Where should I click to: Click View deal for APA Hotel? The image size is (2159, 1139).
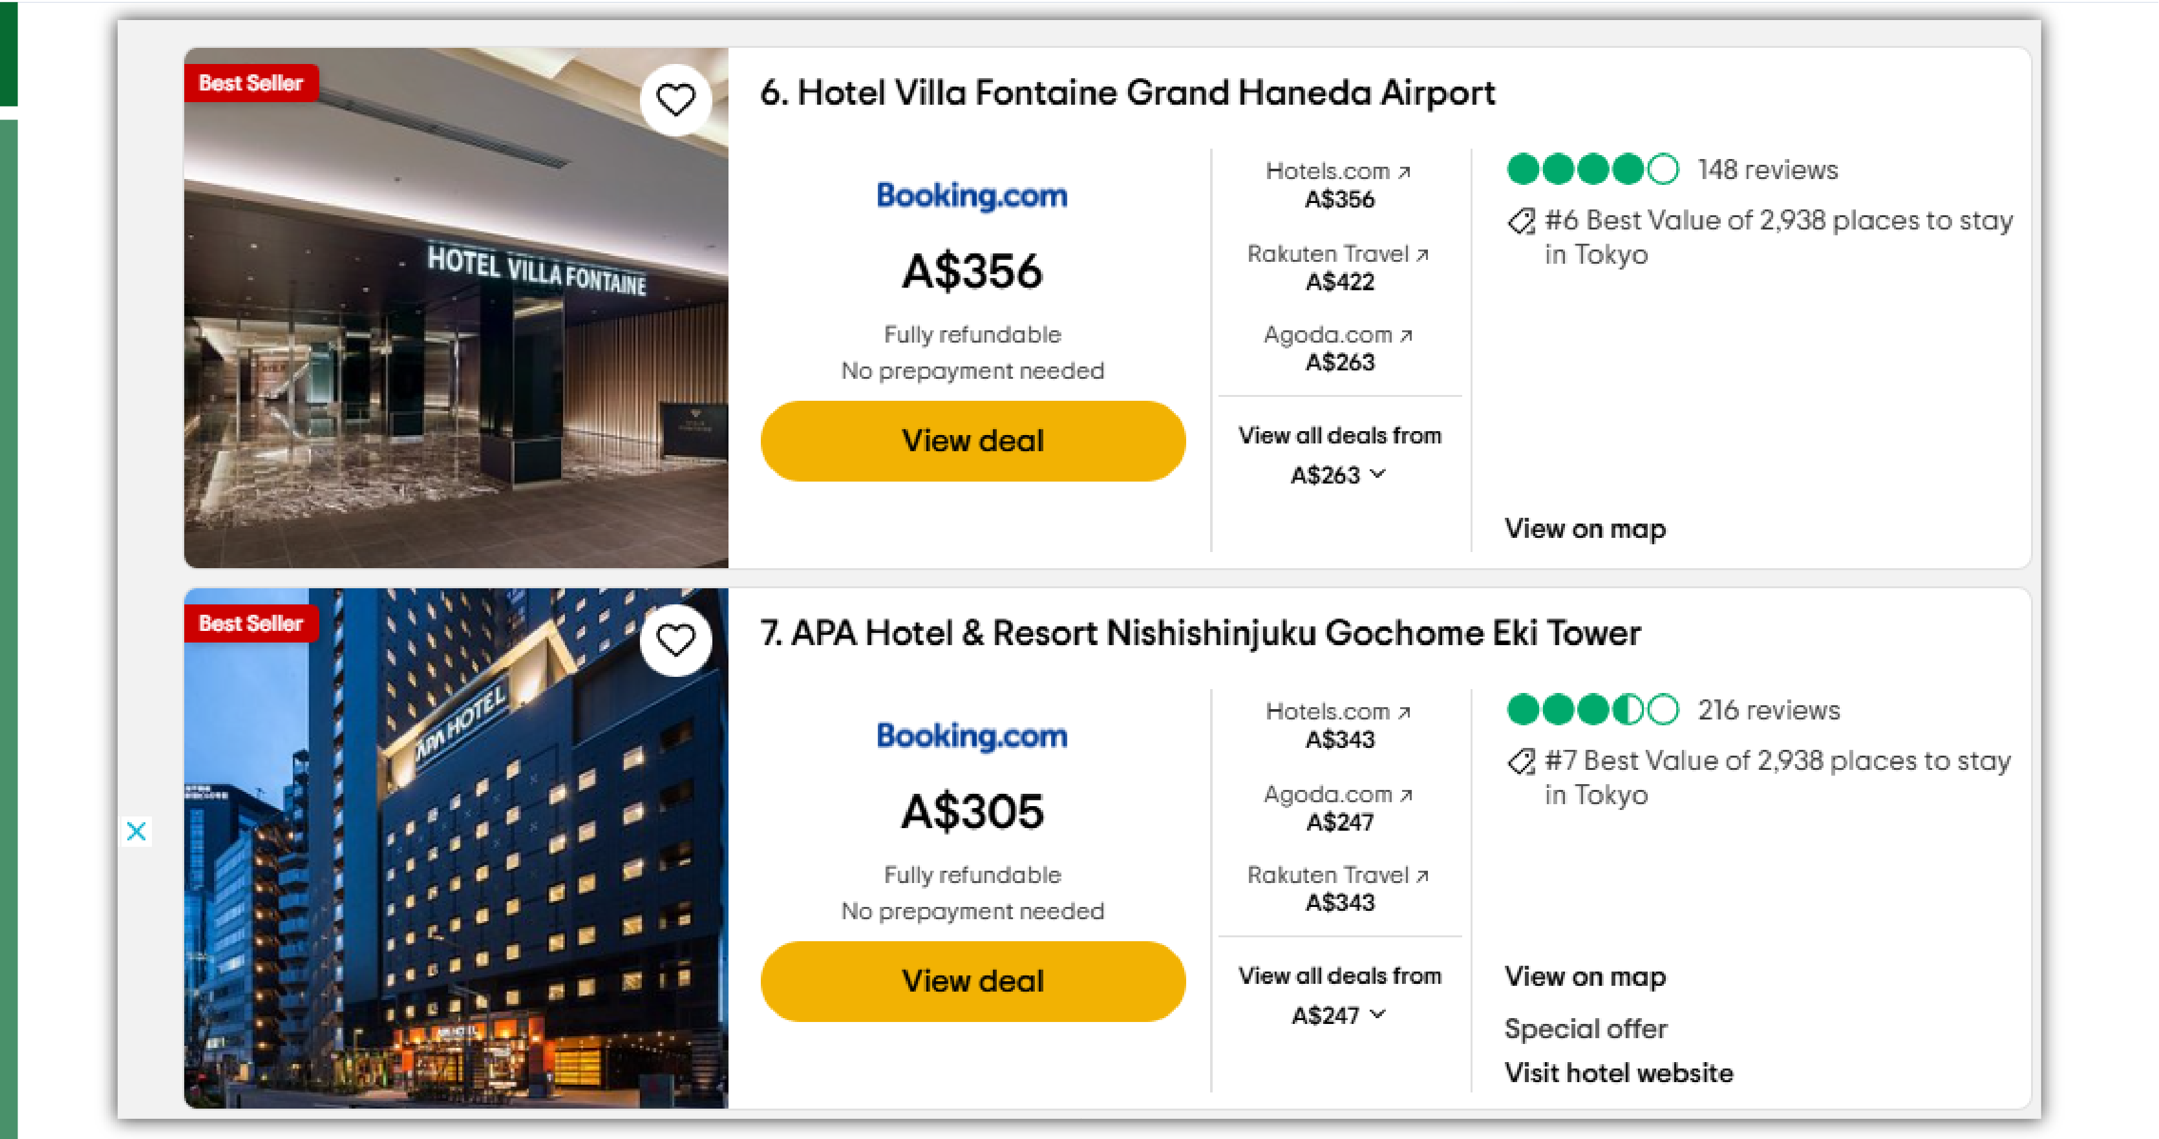(972, 981)
